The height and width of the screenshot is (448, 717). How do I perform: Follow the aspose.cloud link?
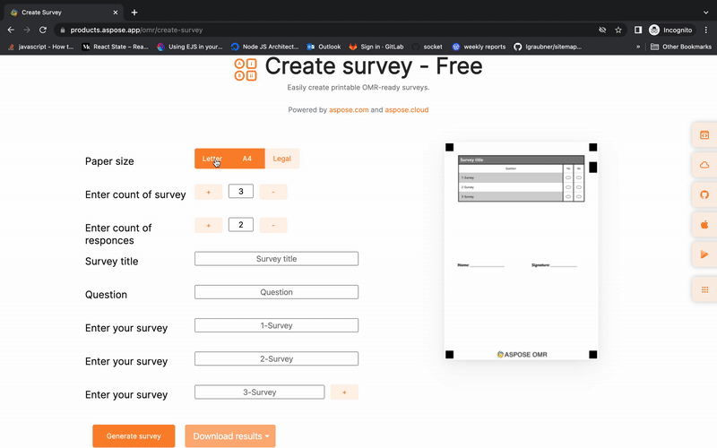coord(407,110)
